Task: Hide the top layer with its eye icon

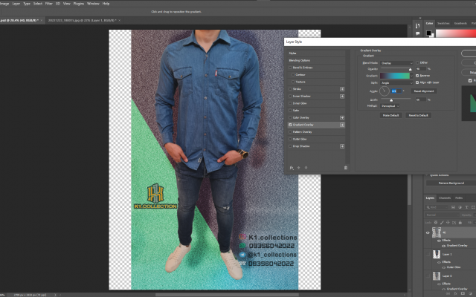Action: click(x=428, y=232)
